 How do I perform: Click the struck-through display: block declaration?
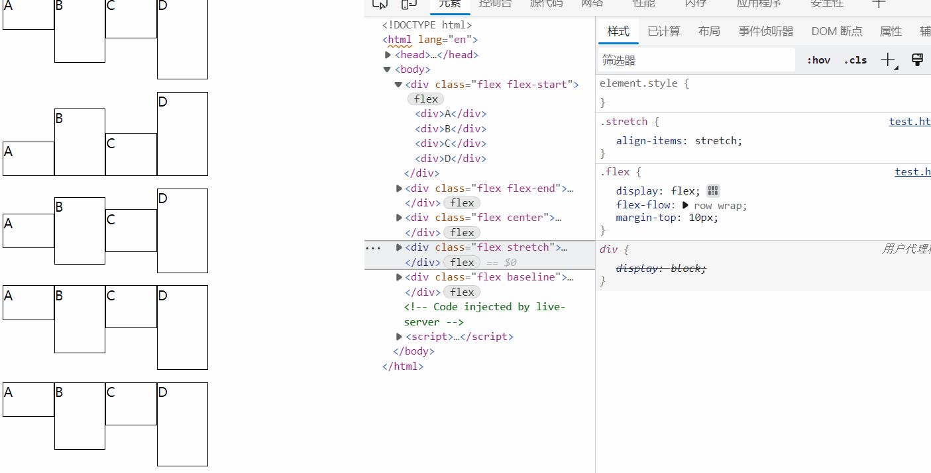[661, 269]
